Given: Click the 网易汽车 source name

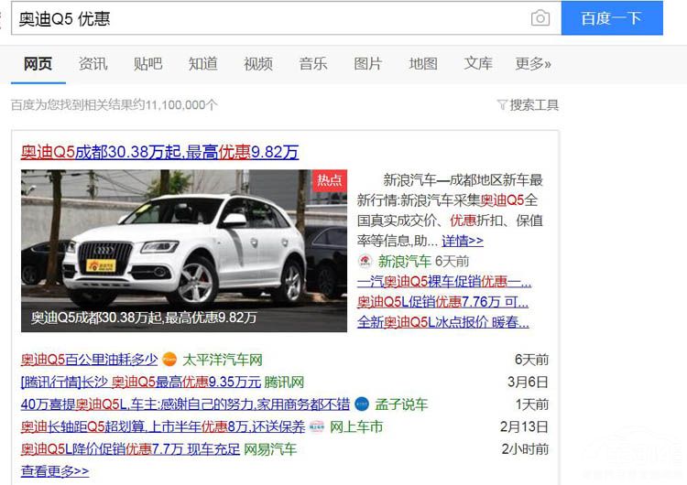Looking at the screenshot, I should (270, 449).
